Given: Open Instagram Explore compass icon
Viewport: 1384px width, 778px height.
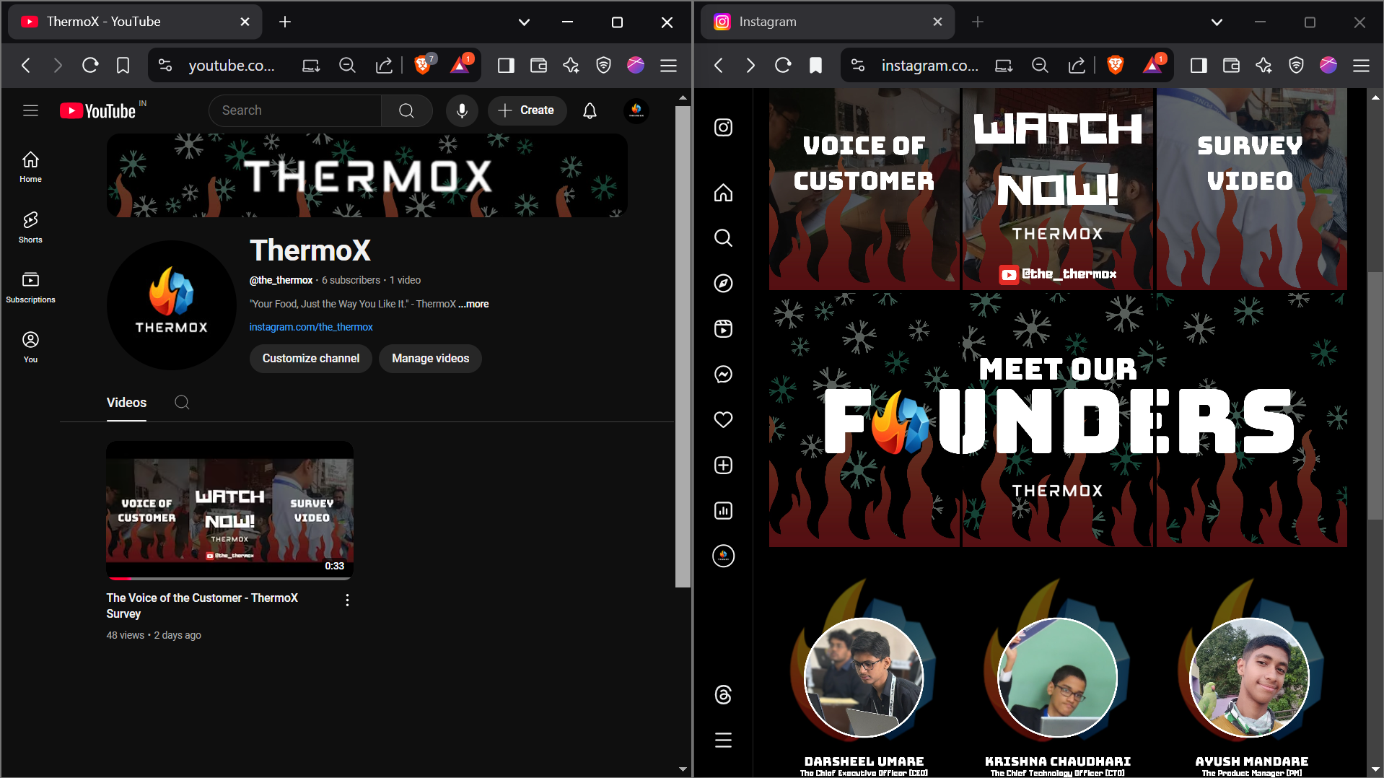Looking at the screenshot, I should pos(723,284).
